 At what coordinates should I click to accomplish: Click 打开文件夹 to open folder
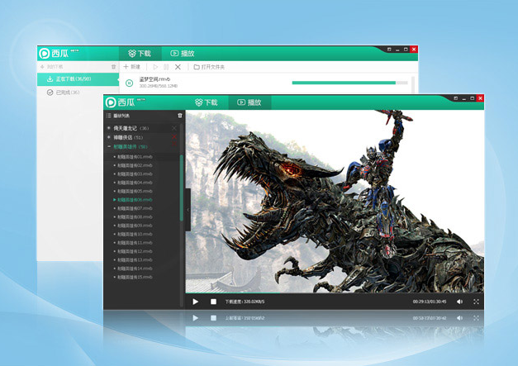[x=209, y=67]
